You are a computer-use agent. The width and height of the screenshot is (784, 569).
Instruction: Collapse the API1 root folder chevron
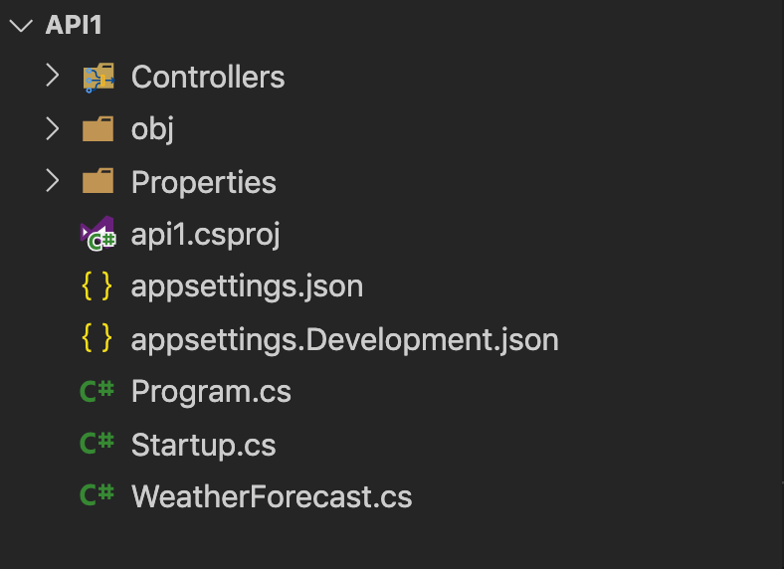pos(20,26)
